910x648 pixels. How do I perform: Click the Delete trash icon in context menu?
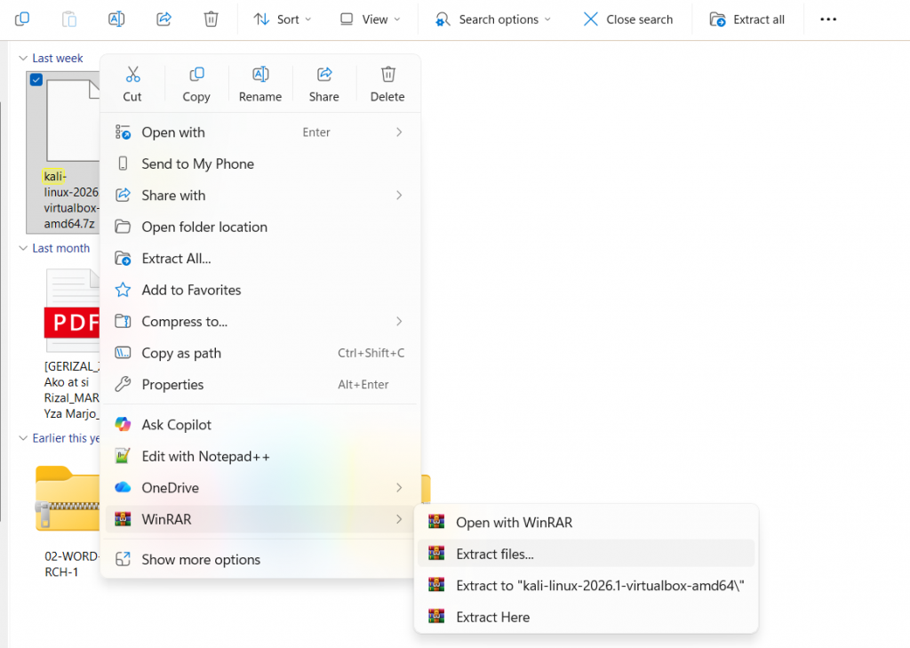coord(388,75)
